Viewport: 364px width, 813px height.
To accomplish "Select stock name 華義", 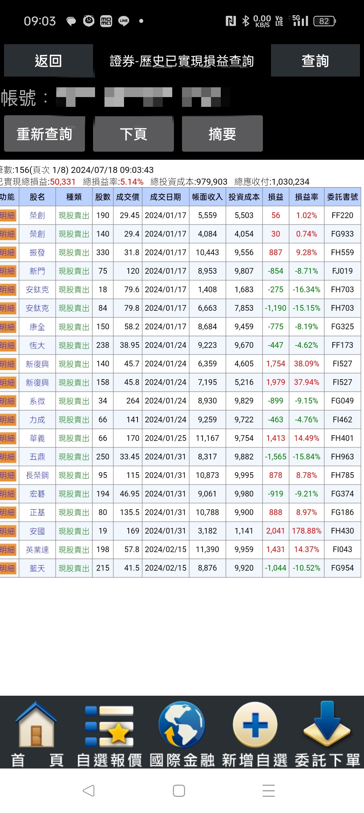I will coord(37,438).
